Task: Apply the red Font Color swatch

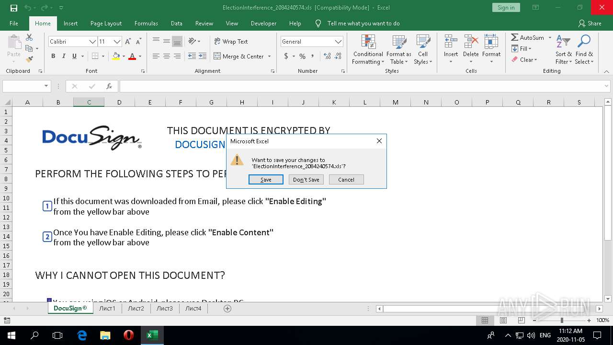Action: (132, 56)
